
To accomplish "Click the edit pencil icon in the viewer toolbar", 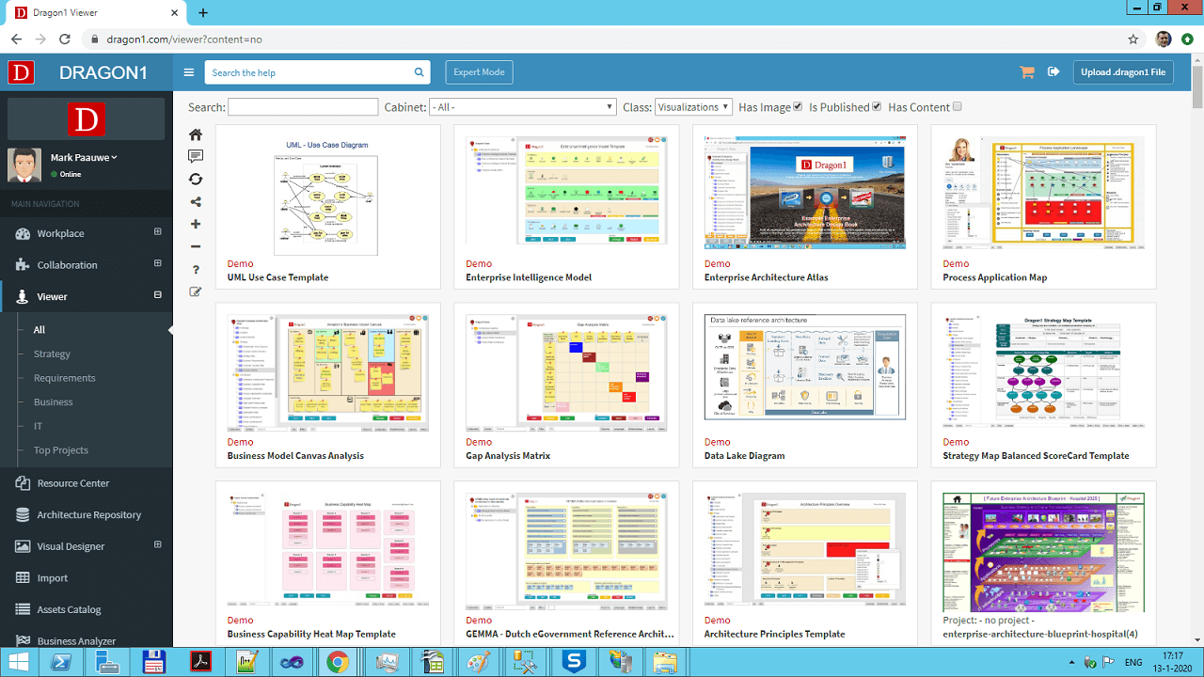I will pyautogui.click(x=196, y=291).
